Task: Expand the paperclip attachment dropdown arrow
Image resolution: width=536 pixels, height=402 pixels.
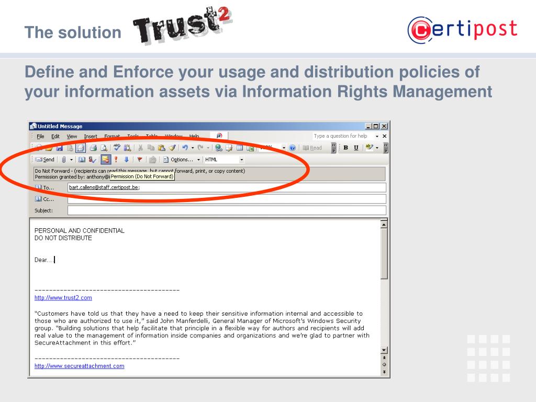Action: pyautogui.click(x=71, y=160)
